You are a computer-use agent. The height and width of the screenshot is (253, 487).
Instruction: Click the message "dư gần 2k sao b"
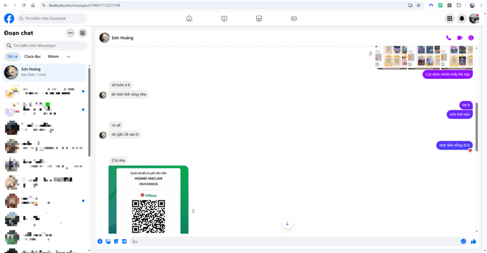pos(125,135)
